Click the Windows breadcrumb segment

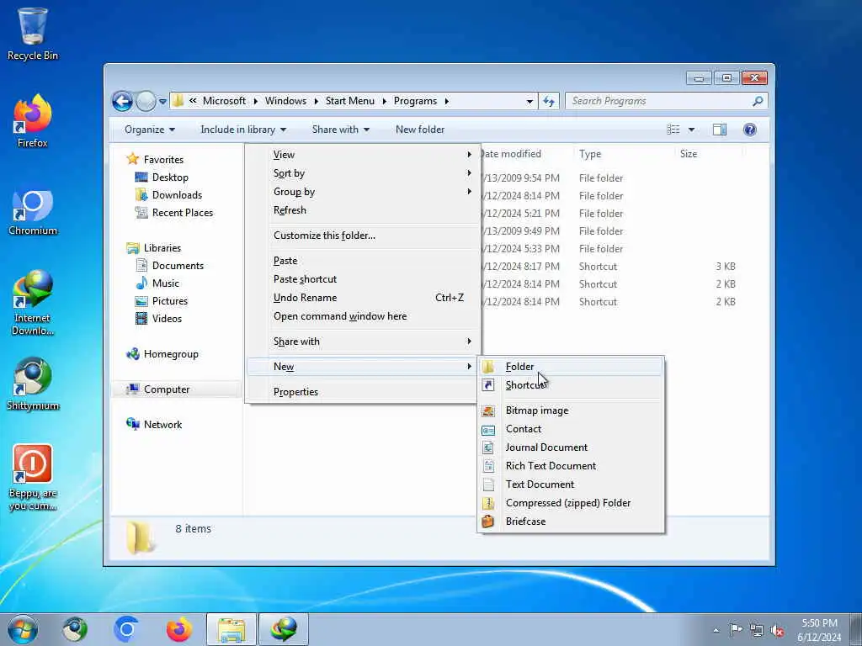point(285,101)
